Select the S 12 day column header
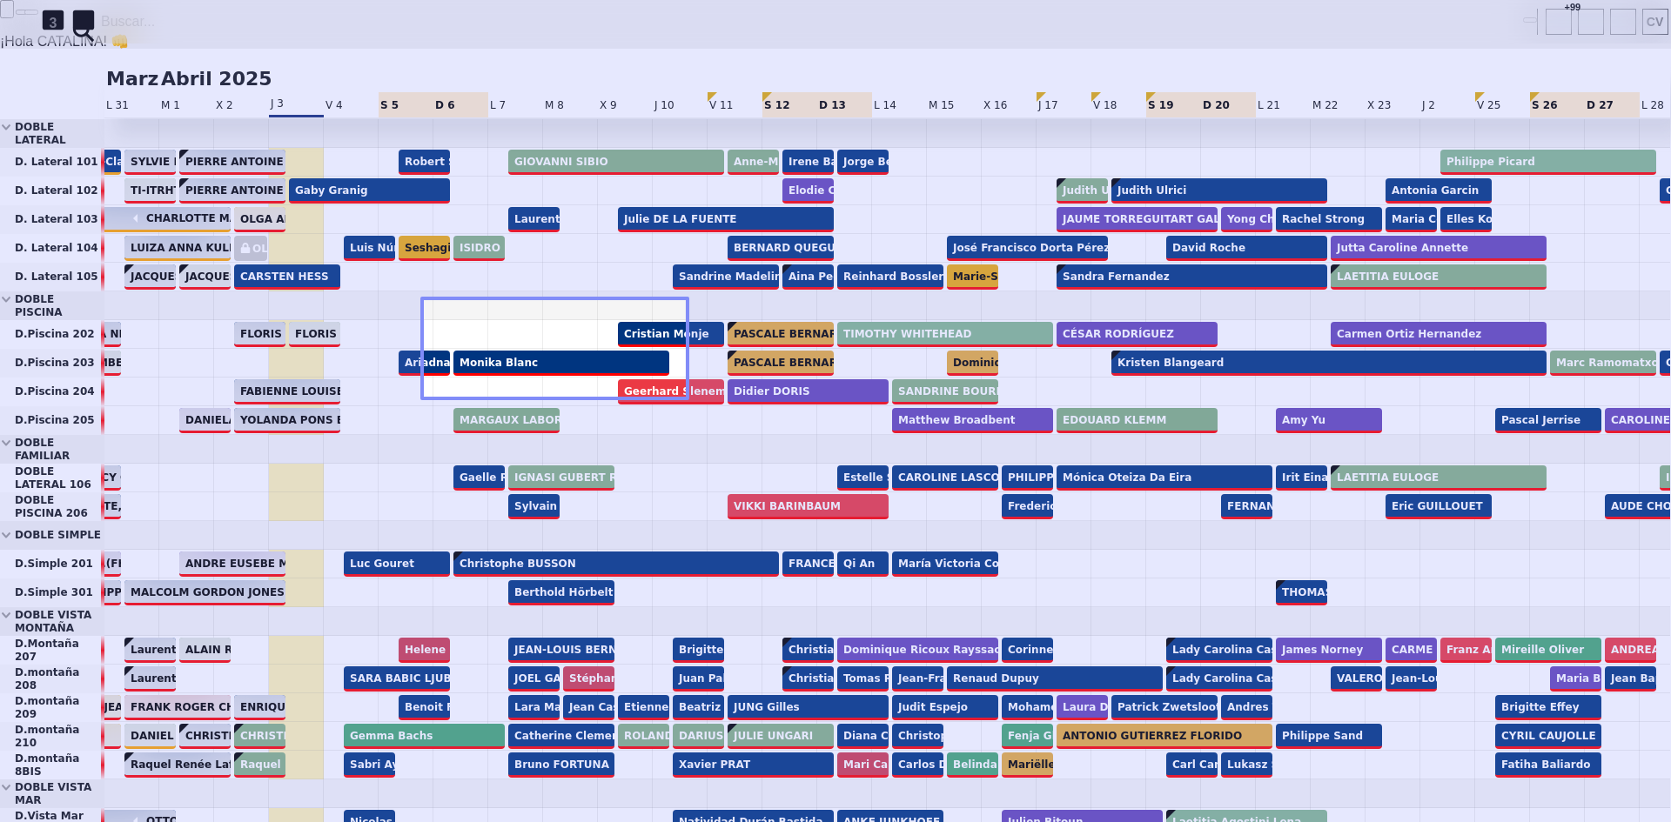Image resolution: width=1671 pixels, height=822 pixels. pos(776,105)
